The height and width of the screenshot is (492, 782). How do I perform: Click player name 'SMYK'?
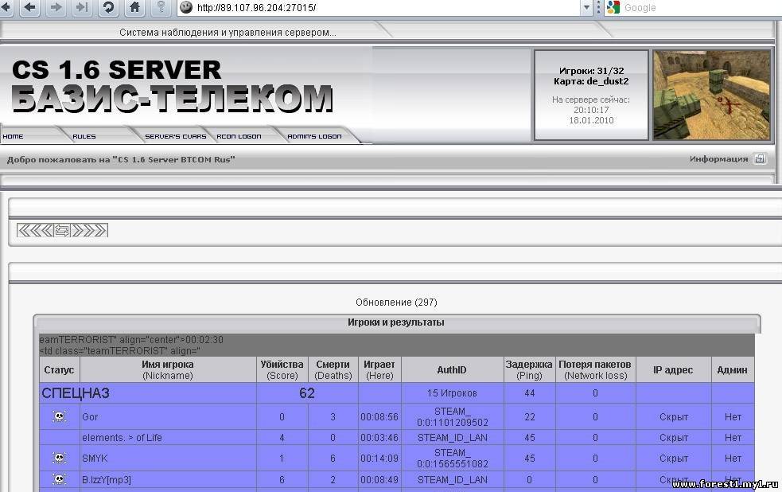[x=95, y=458]
